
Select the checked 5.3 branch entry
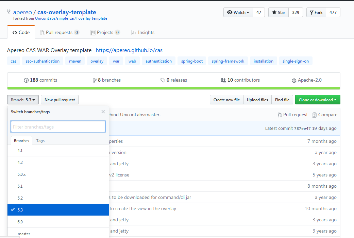tap(58, 210)
